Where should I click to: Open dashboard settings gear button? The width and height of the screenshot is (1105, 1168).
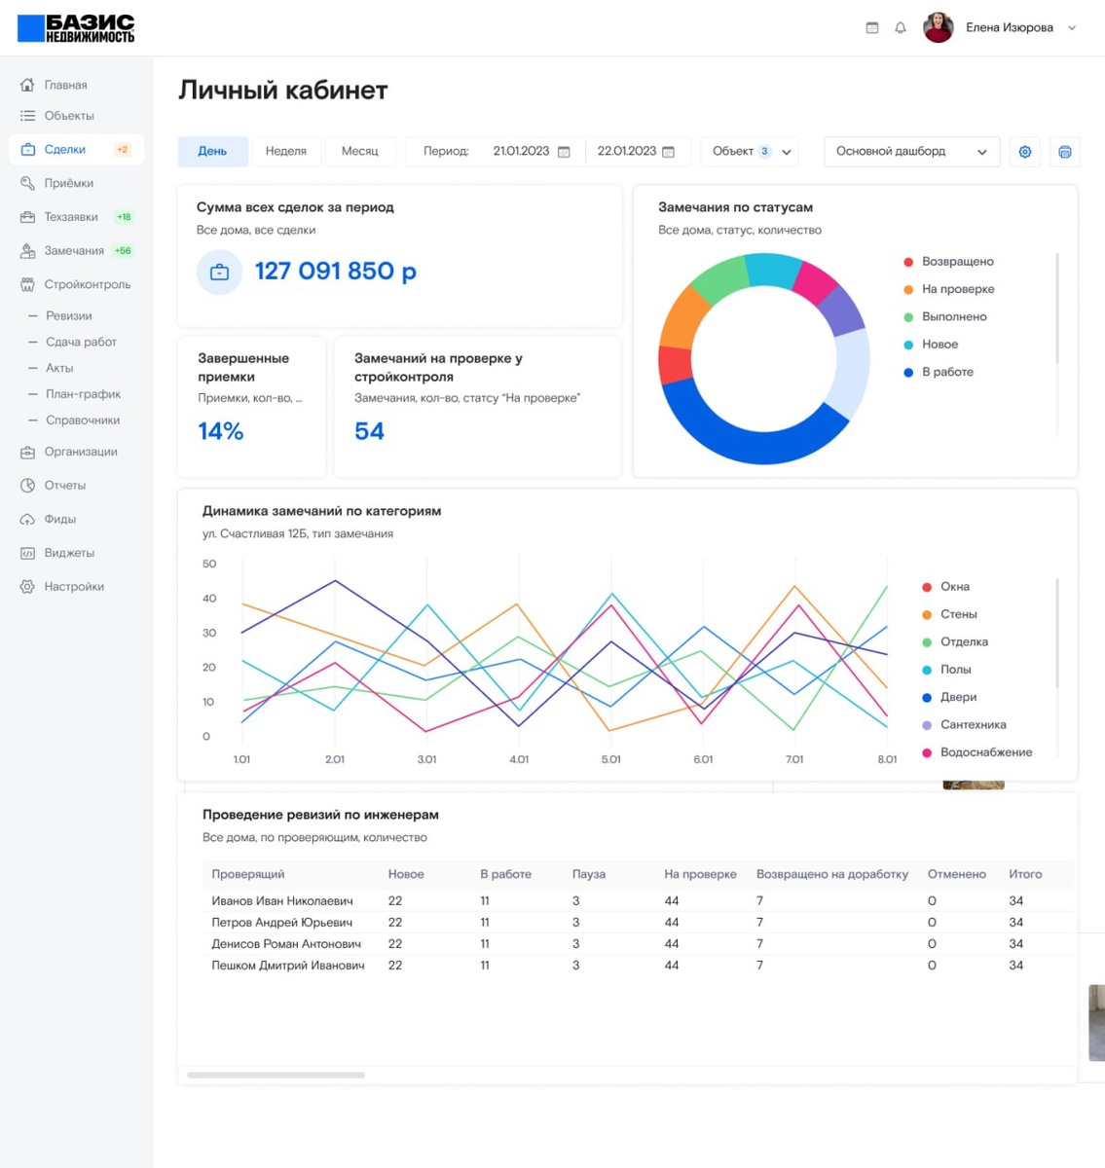(1025, 152)
